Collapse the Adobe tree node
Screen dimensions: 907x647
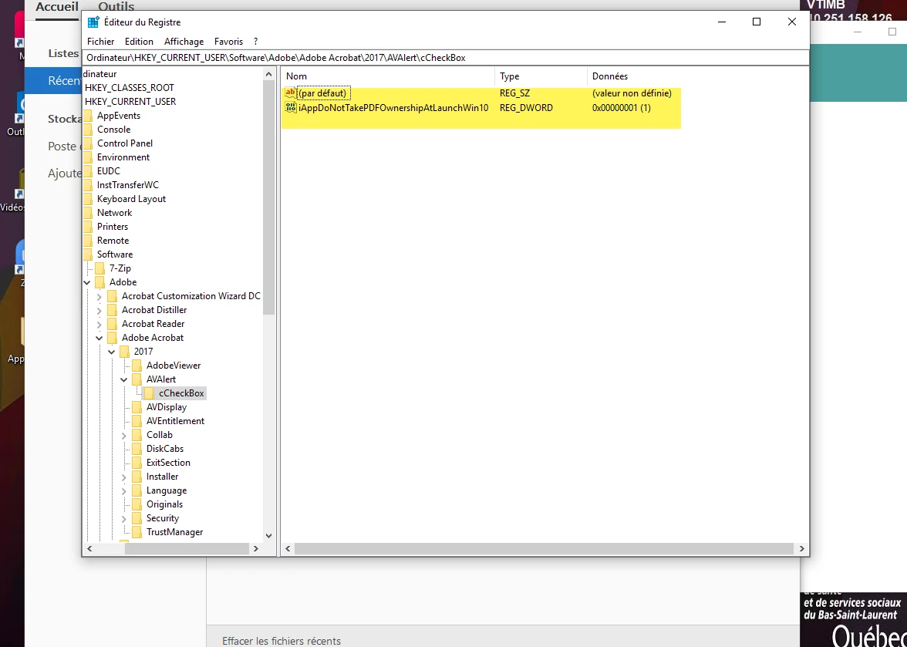pyautogui.click(x=86, y=282)
